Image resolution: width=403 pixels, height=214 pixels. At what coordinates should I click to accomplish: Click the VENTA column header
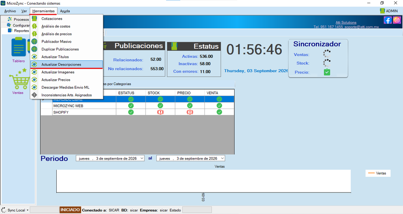pos(219,93)
